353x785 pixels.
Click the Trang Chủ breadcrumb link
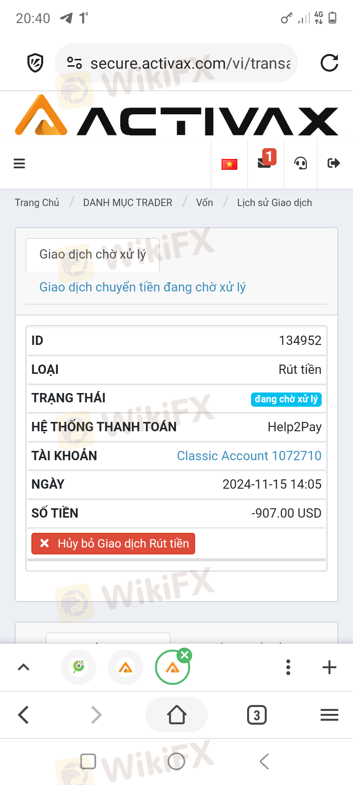pos(37,203)
